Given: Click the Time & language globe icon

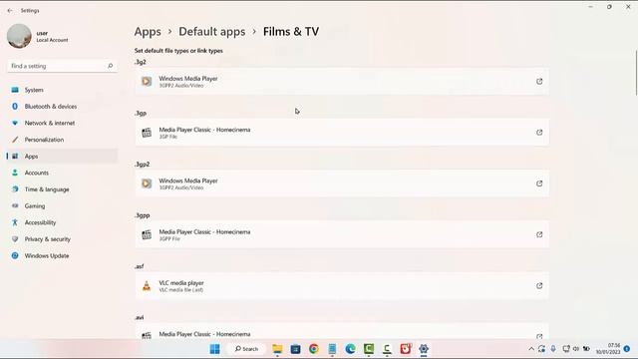Looking at the screenshot, I should click(x=15, y=189).
